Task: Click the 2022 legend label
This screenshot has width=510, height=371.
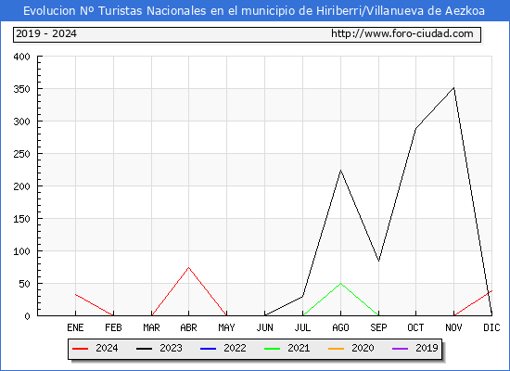Action: 235,348
